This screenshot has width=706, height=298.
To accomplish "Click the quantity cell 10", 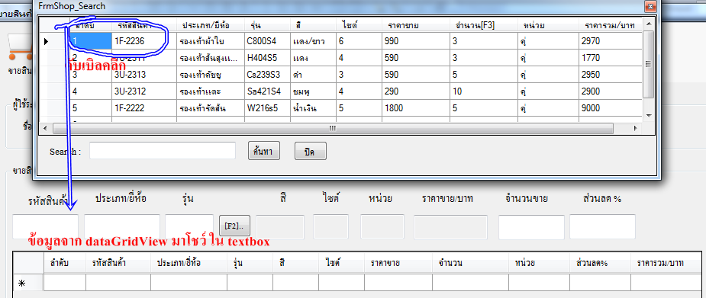I will tap(483, 91).
